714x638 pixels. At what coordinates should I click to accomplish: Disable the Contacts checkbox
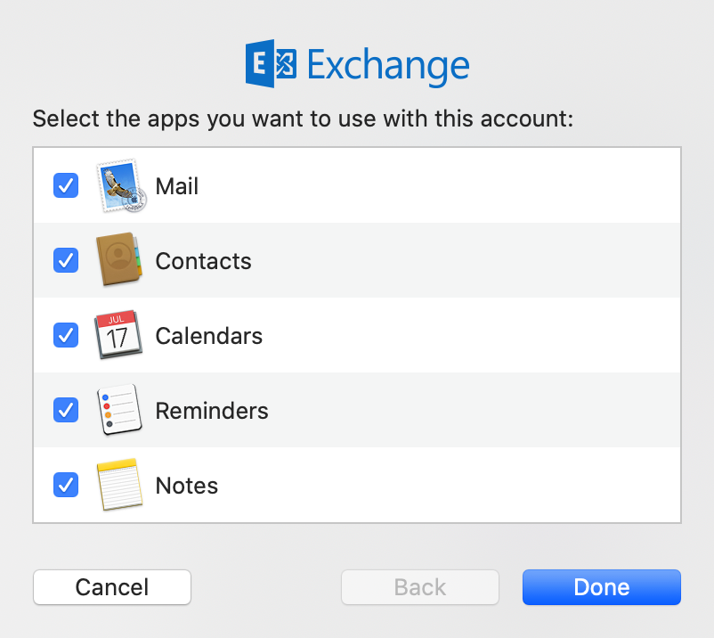point(66,260)
